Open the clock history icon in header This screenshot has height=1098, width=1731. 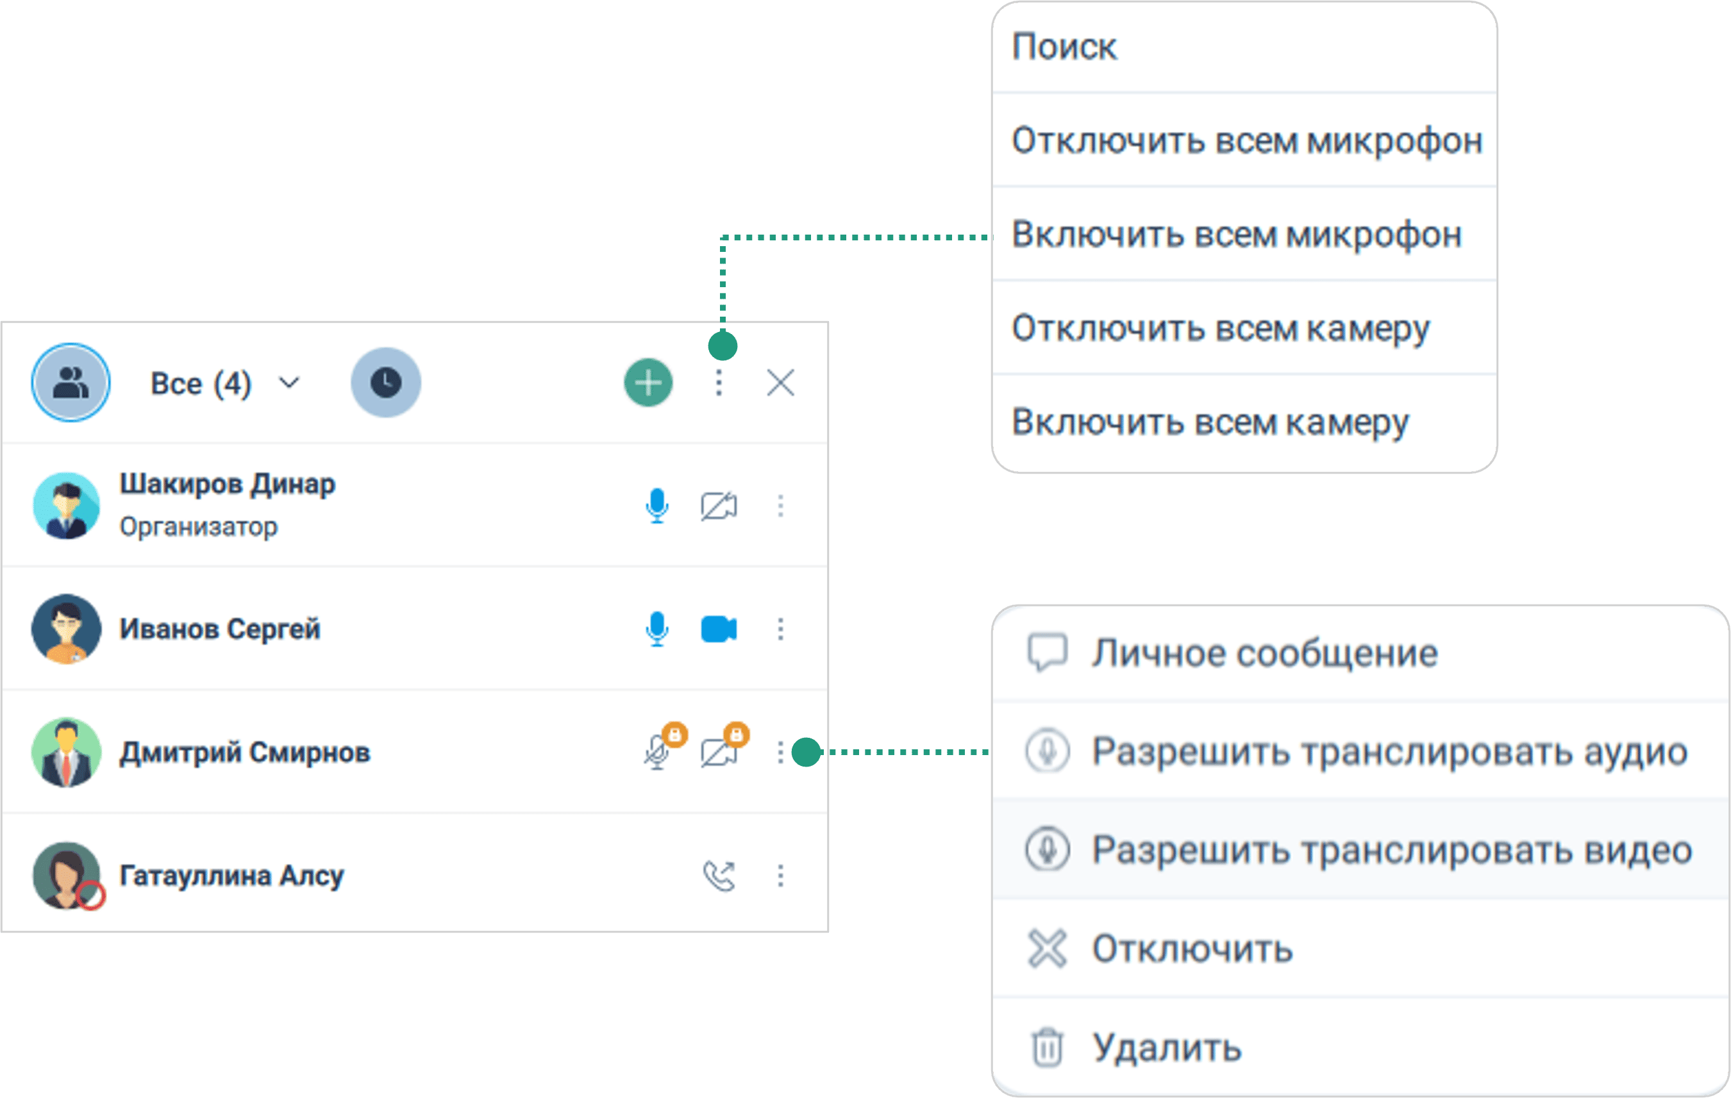tap(385, 382)
